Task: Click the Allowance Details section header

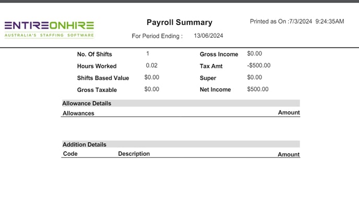Action: click(181, 103)
